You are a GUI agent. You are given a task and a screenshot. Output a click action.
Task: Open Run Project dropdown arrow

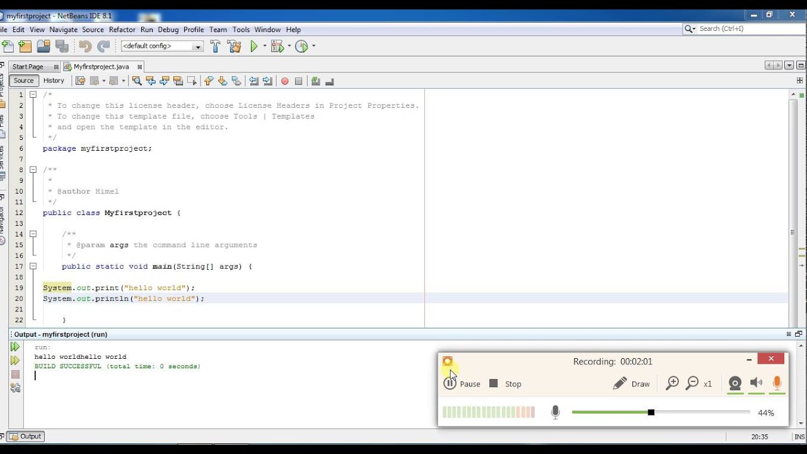265,46
